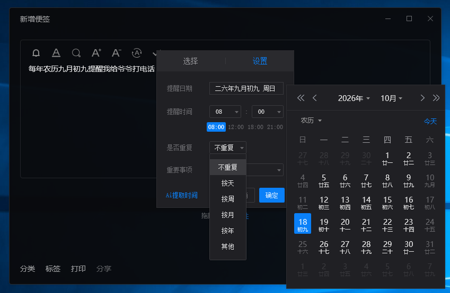The height and width of the screenshot is (293, 450).
Task: Select the 08:00 quick time preset
Action: click(x=216, y=127)
